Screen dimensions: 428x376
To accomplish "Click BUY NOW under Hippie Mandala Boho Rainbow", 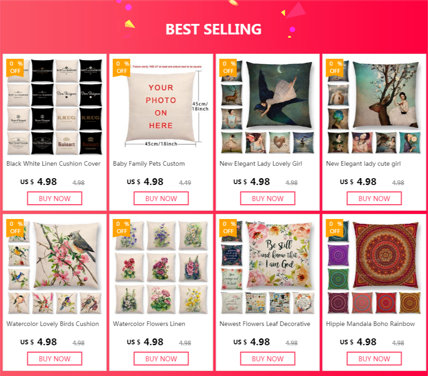I will [374, 359].
